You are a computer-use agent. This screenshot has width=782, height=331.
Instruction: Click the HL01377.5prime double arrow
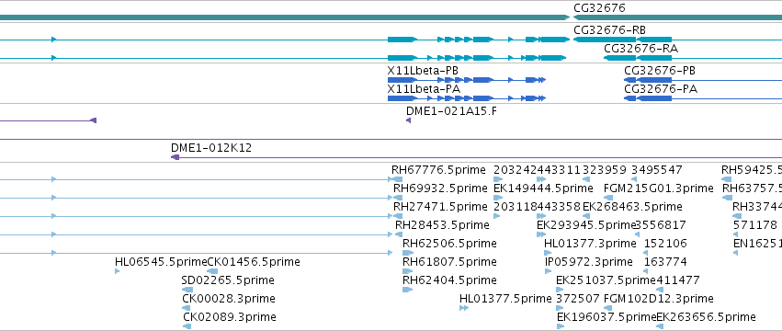[x=464, y=308]
